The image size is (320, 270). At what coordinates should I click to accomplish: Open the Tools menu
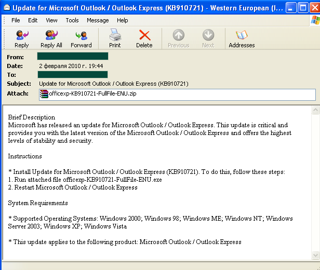tap(72, 20)
